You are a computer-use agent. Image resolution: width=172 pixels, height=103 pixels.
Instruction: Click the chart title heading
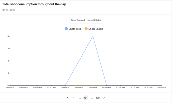[34, 4]
